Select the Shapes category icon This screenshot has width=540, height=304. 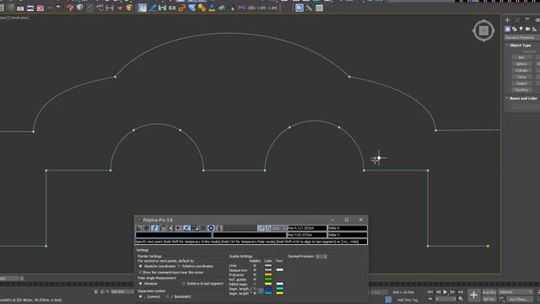[x=514, y=30]
